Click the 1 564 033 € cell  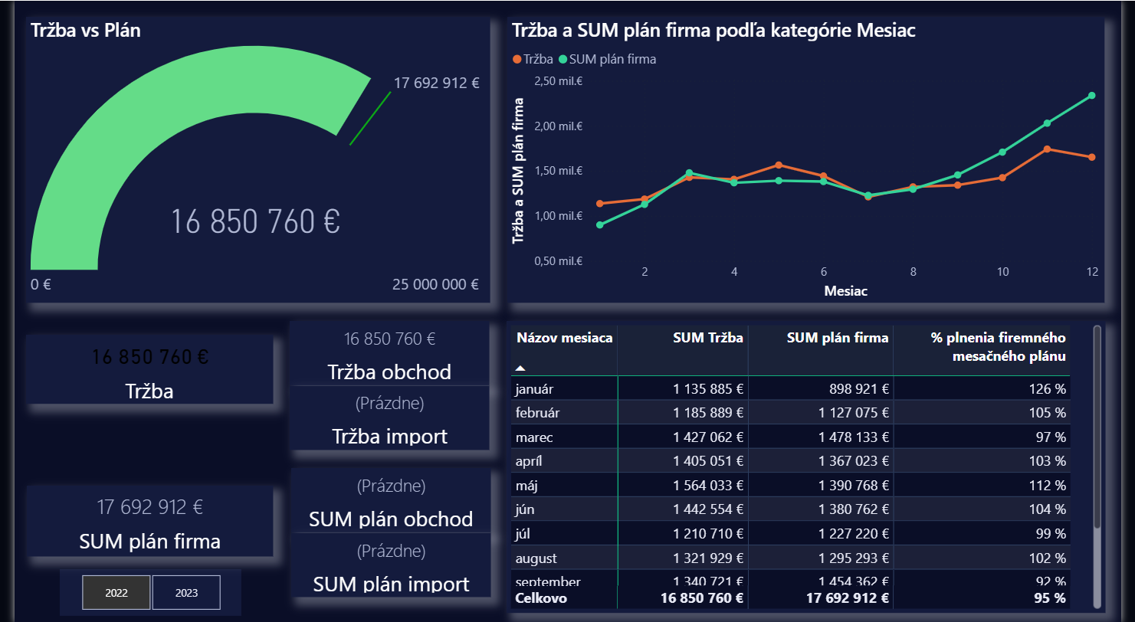pos(709,486)
